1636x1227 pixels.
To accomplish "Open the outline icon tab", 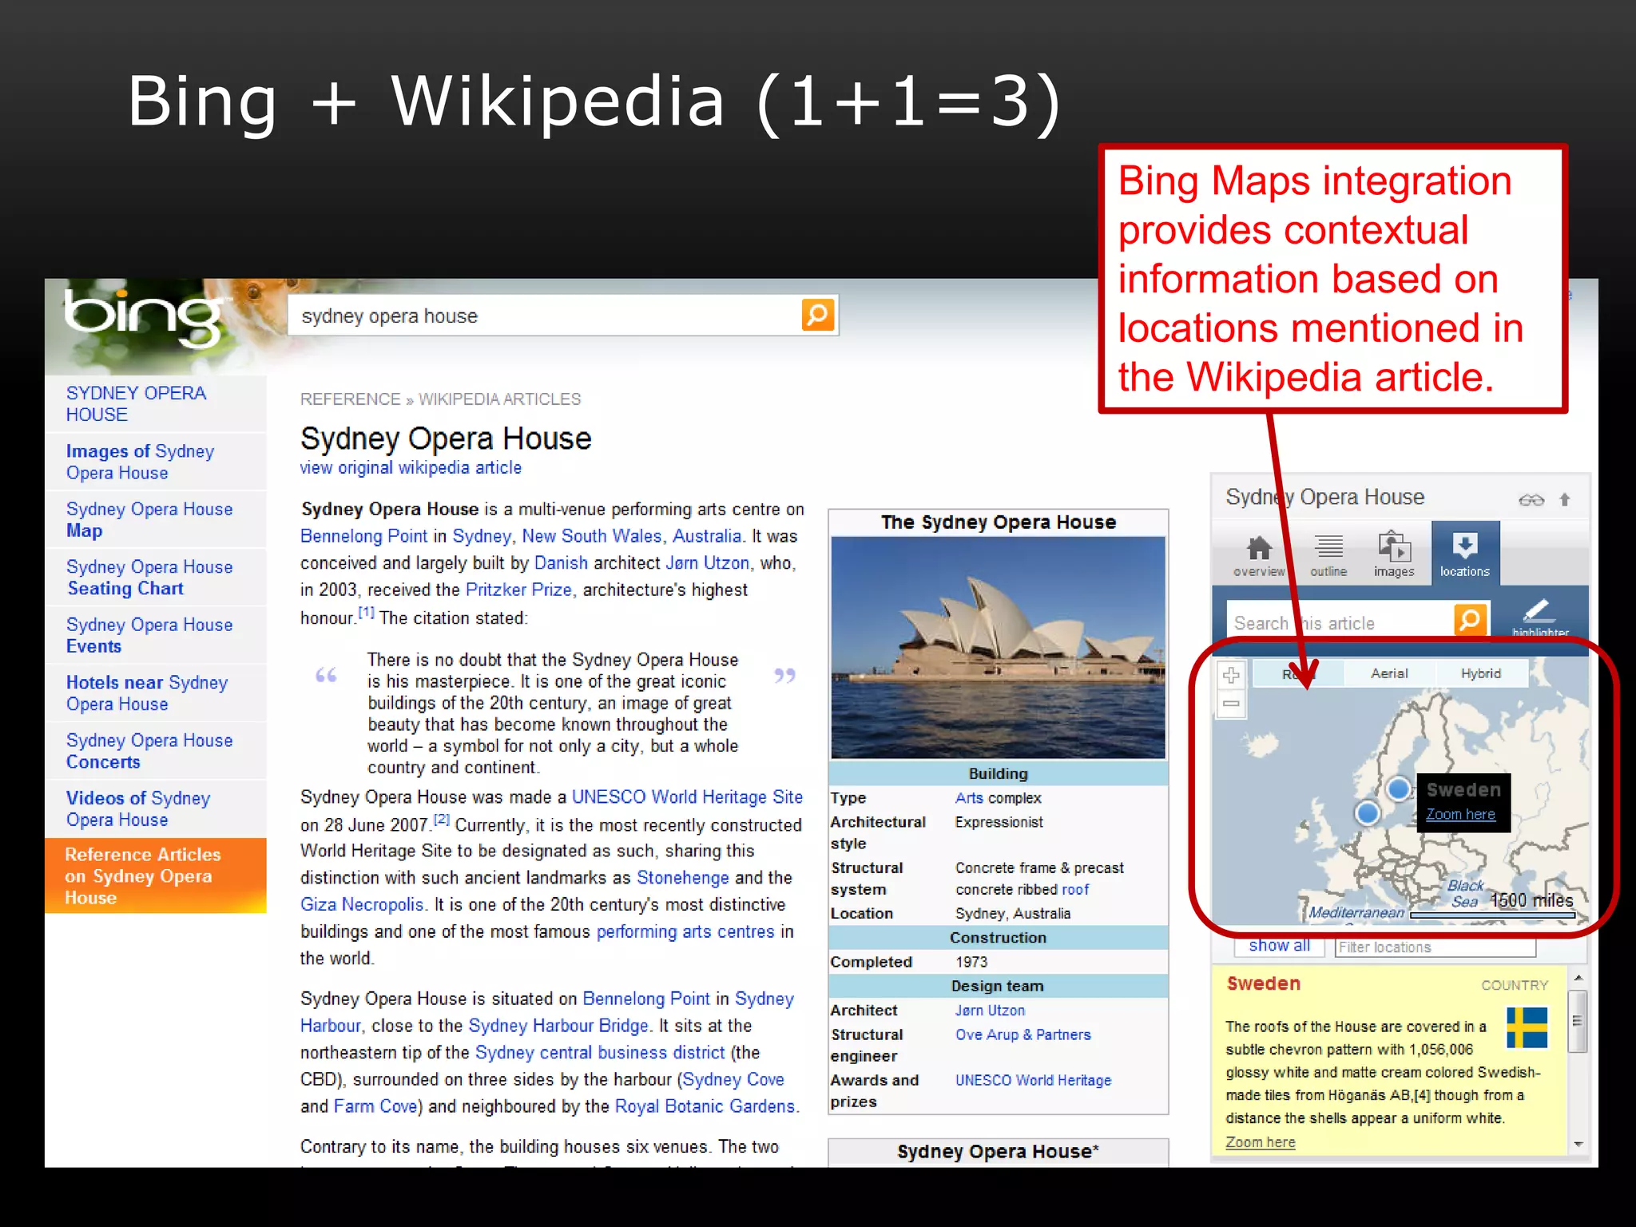I will pyautogui.click(x=1328, y=556).
